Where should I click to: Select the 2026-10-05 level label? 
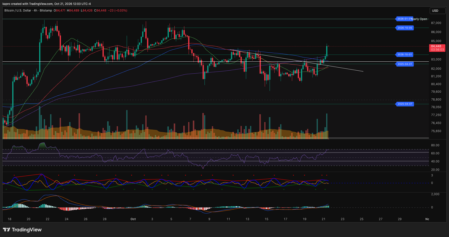(x=405, y=28)
